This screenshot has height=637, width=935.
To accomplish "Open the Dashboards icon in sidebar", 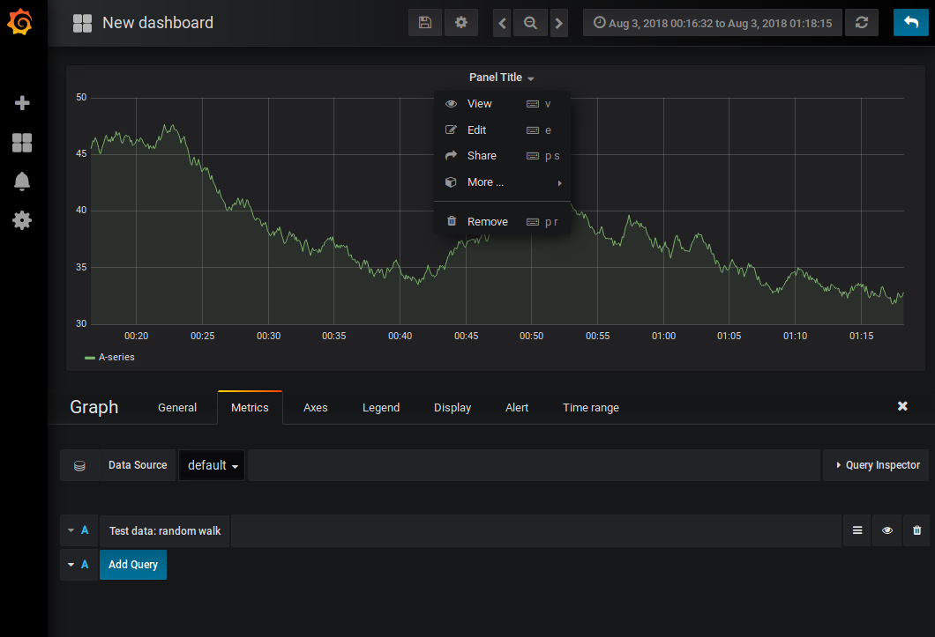I will pyautogui.click(x=22, y=143).
